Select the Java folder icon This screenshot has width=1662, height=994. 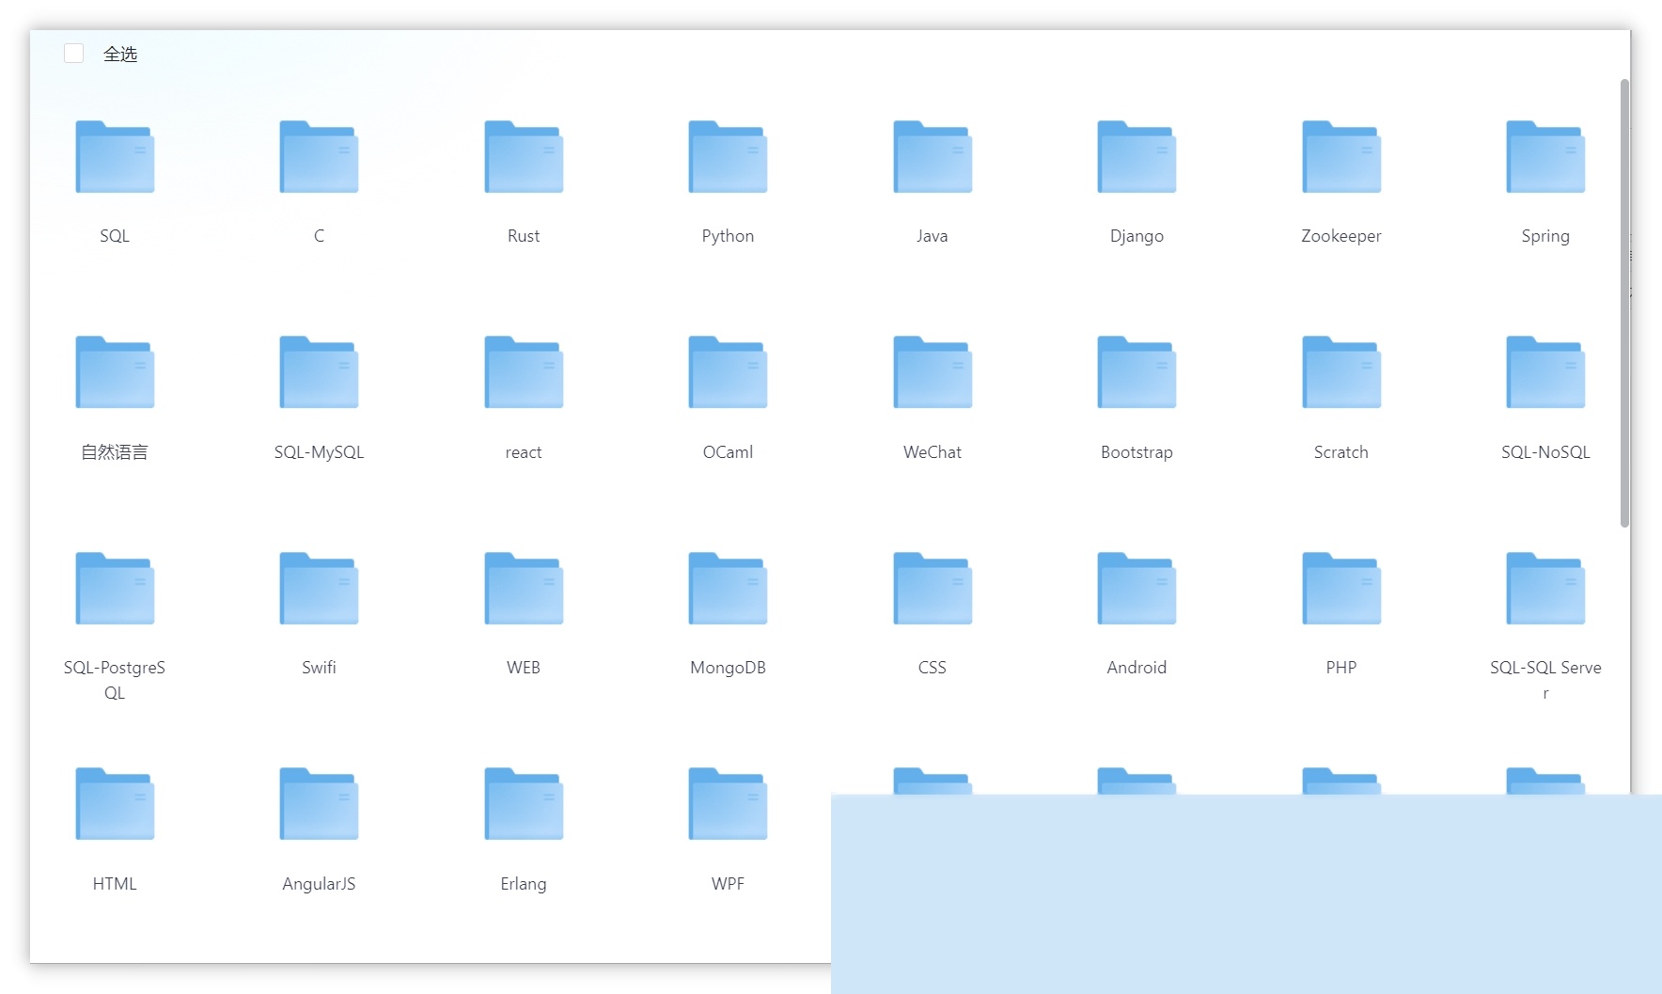point(933,157)
